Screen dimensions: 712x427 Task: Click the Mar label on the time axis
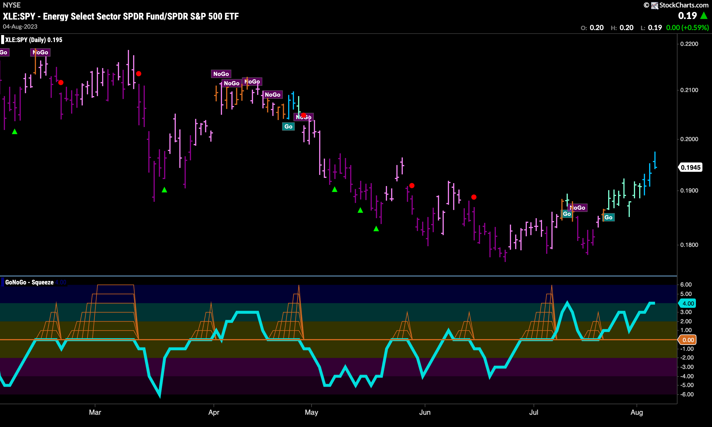[x=95, y=412]
